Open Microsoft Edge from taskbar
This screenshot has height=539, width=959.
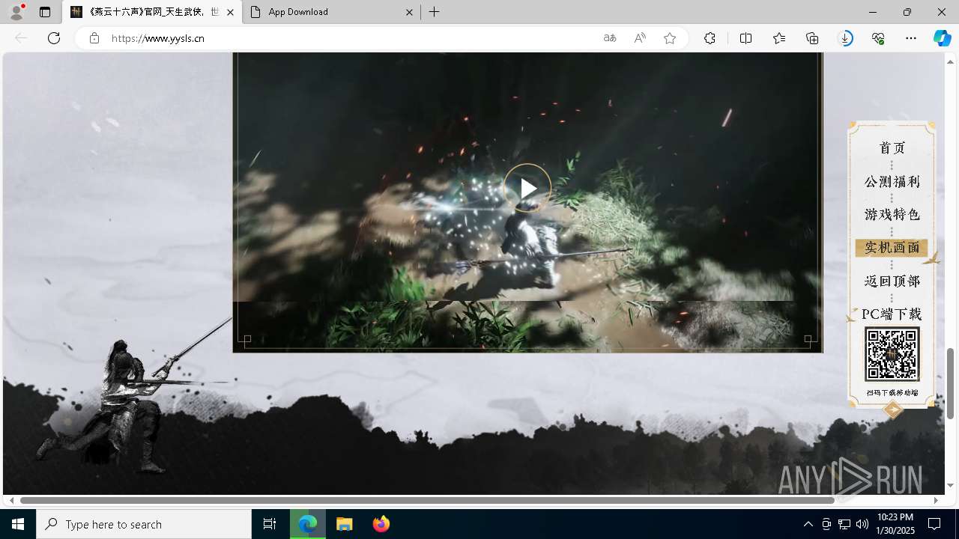click(308, 524)
